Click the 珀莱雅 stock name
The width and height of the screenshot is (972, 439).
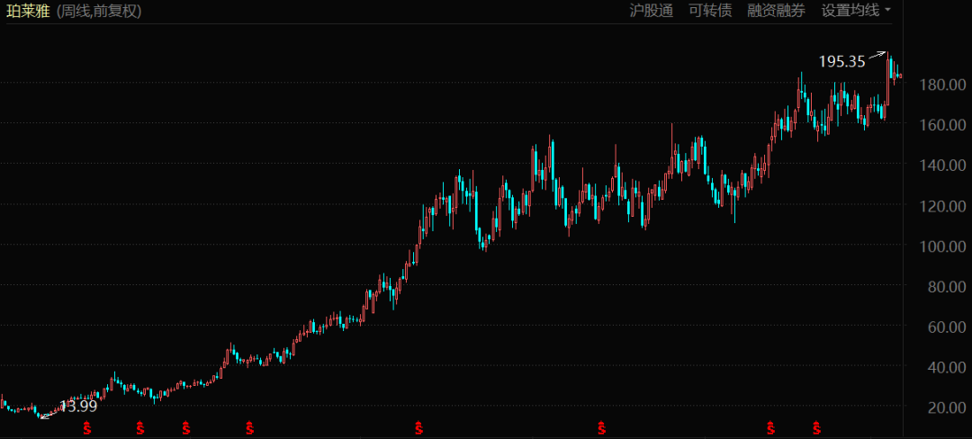point(28,11)
